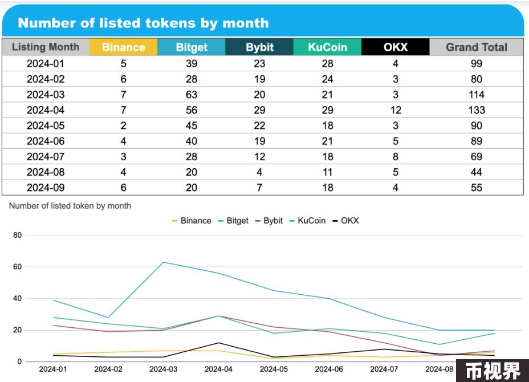Image resolution: width=529 pixels, height=382 pixels.
Task: Select OKX value 8 in the 2024-07 row
Action: 396,157
